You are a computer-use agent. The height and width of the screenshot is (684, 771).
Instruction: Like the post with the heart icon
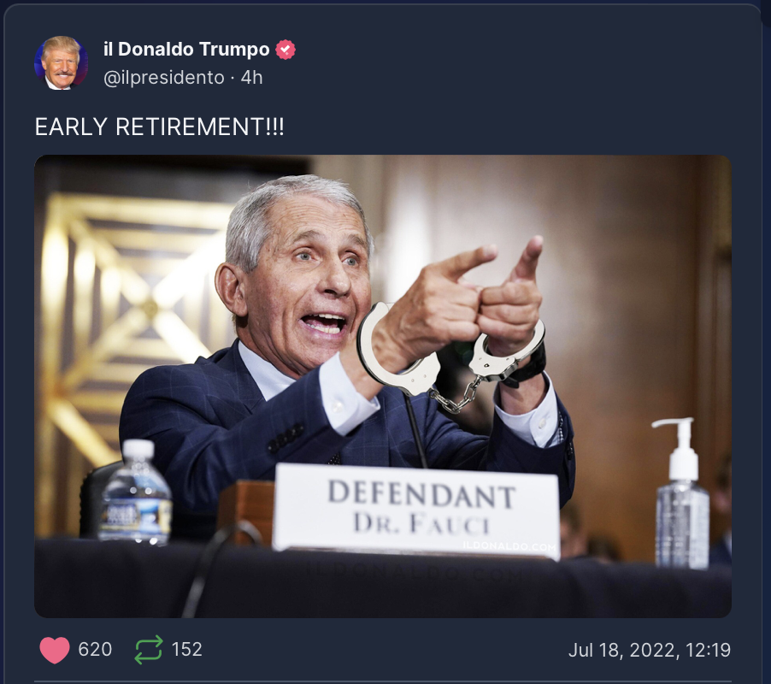(x=55, y=650)
